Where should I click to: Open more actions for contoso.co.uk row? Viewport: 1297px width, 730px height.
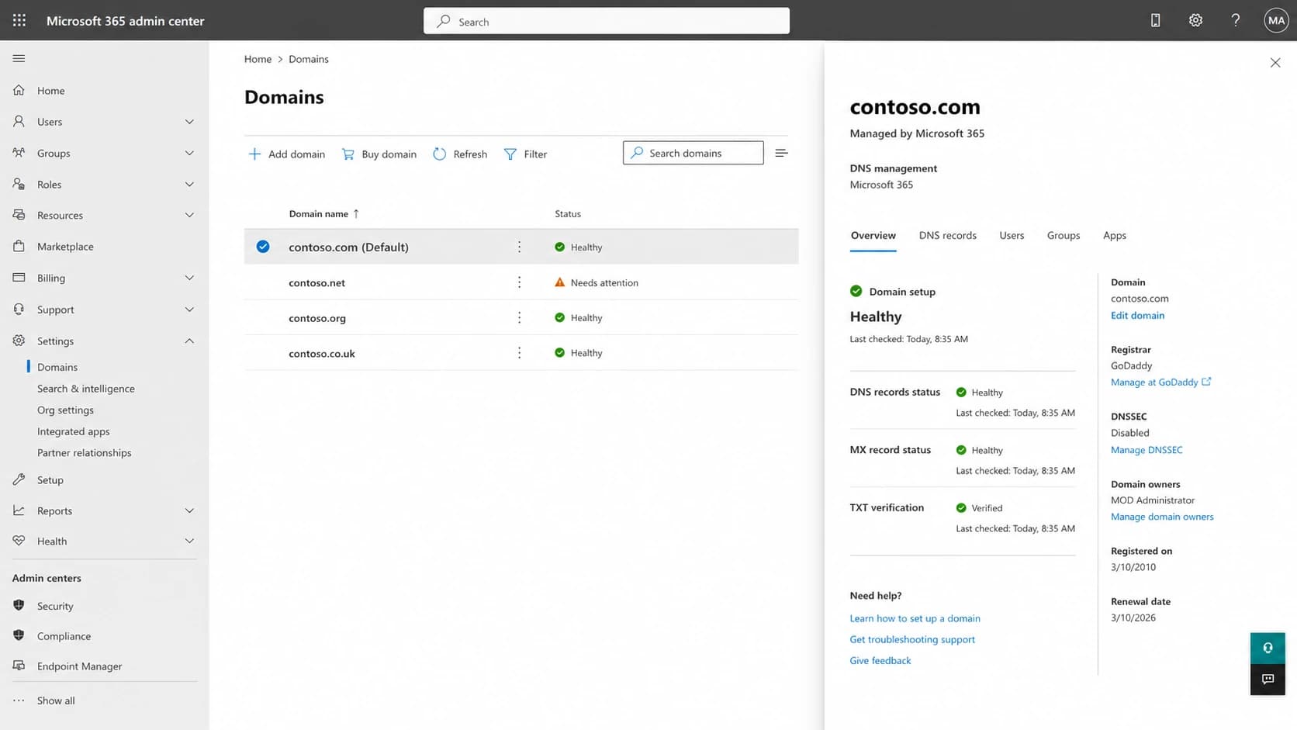pos(519,353)
